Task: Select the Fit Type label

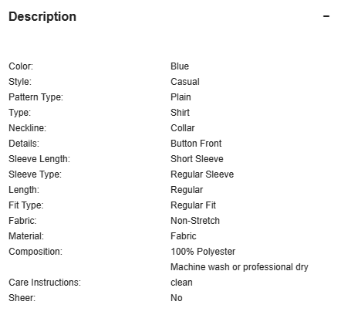Action: point(26,205)
